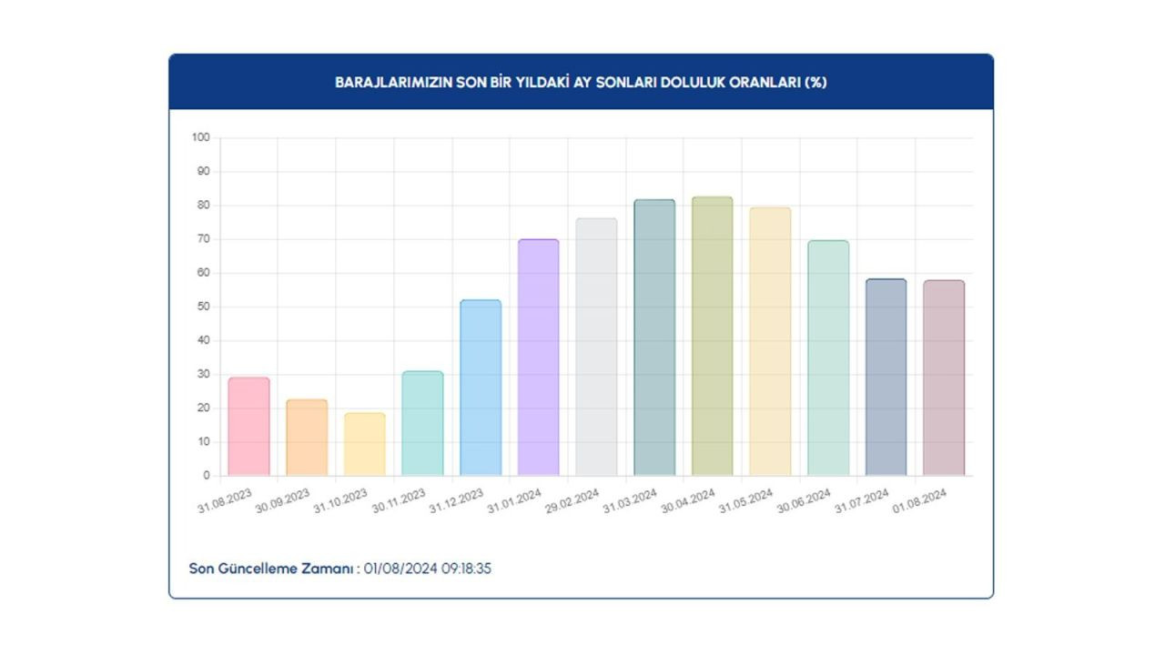Click the 30.11.2023 axis label

tap(399, 500)
